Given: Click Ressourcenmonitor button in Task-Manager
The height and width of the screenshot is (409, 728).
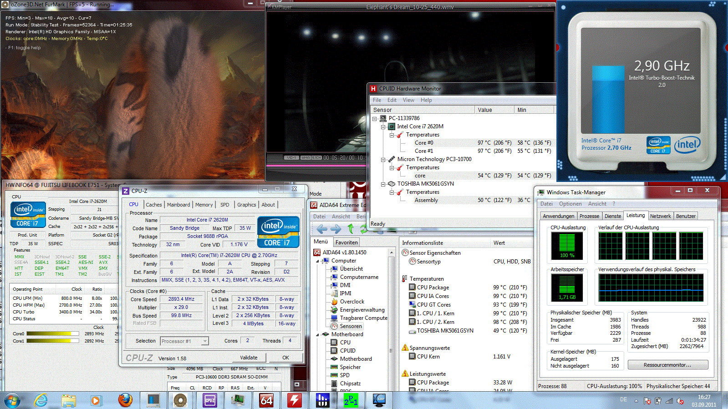Looking at the screenshot, I should coord(667,365).
